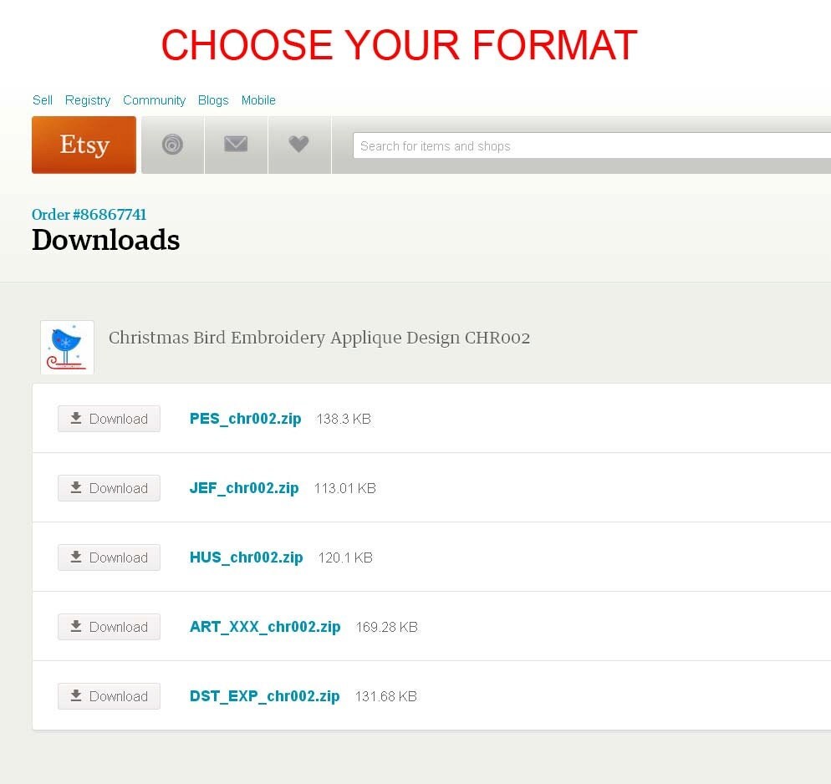Click the Sell link
Viewport: 831px width, 784px height.
pyautogui.click(x=43, y=100)
